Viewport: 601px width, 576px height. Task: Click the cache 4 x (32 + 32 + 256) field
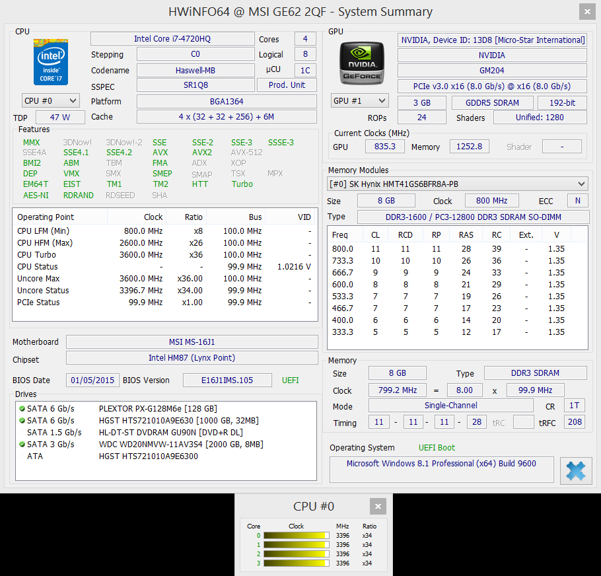pyautogui.click(x=227, y=117)
